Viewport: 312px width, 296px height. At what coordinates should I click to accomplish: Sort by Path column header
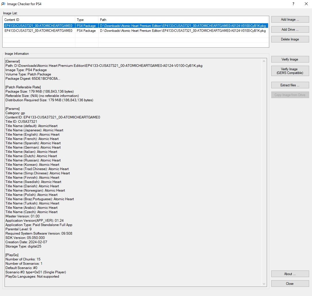pyautogui.click(x=184, y=20)
